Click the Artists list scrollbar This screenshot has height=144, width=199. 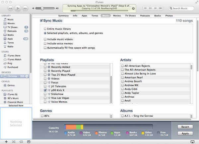[x=191, y=67]
